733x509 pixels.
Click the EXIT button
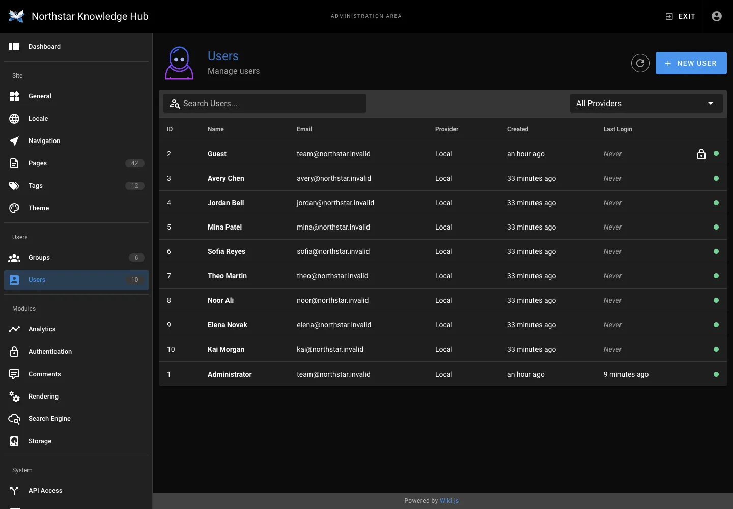680,16
